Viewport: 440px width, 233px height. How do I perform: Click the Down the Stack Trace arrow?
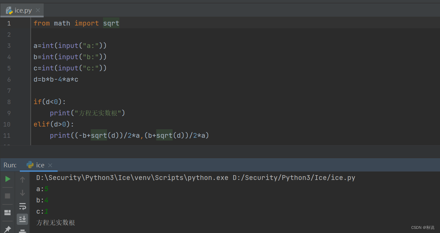tap(23, 193)
